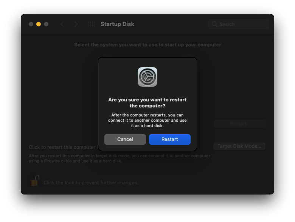Open the show-all preferences grid icon

91,24
